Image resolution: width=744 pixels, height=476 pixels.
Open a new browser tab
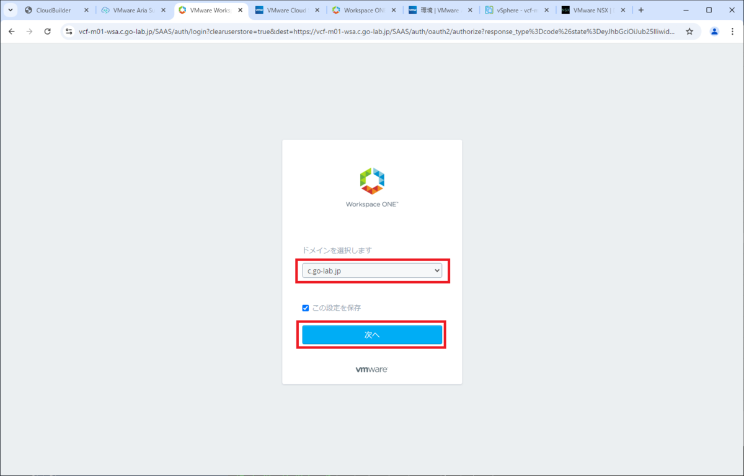(x=641, y=10)
